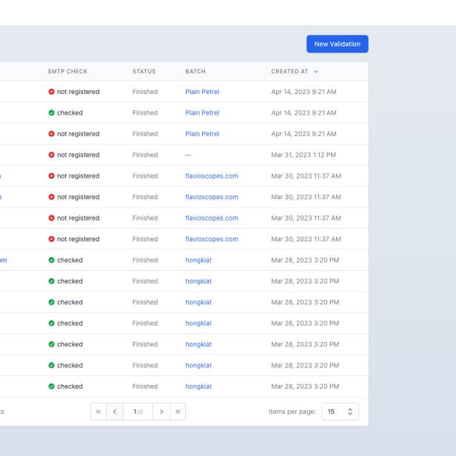
Task: Click 'Items per page:' label
Action: [292, 412]
